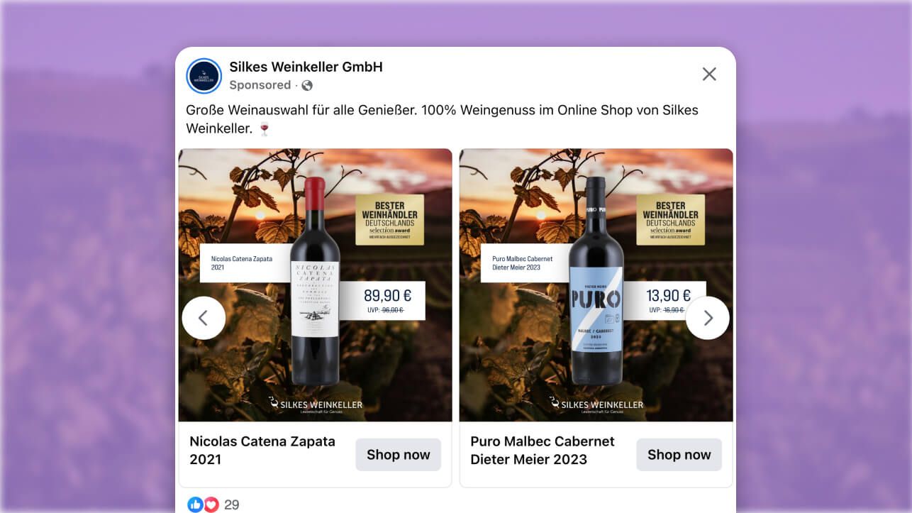Viewport: 912px width, 513px height.
Task: Open Silkes Weinkeller GmbH page name
Action: coord(306,67)
